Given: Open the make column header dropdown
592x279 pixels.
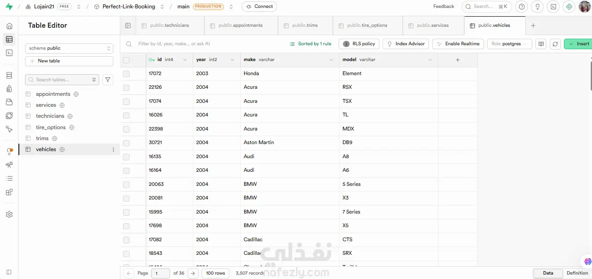Looking at the screenshot, I should coord(331,60).
